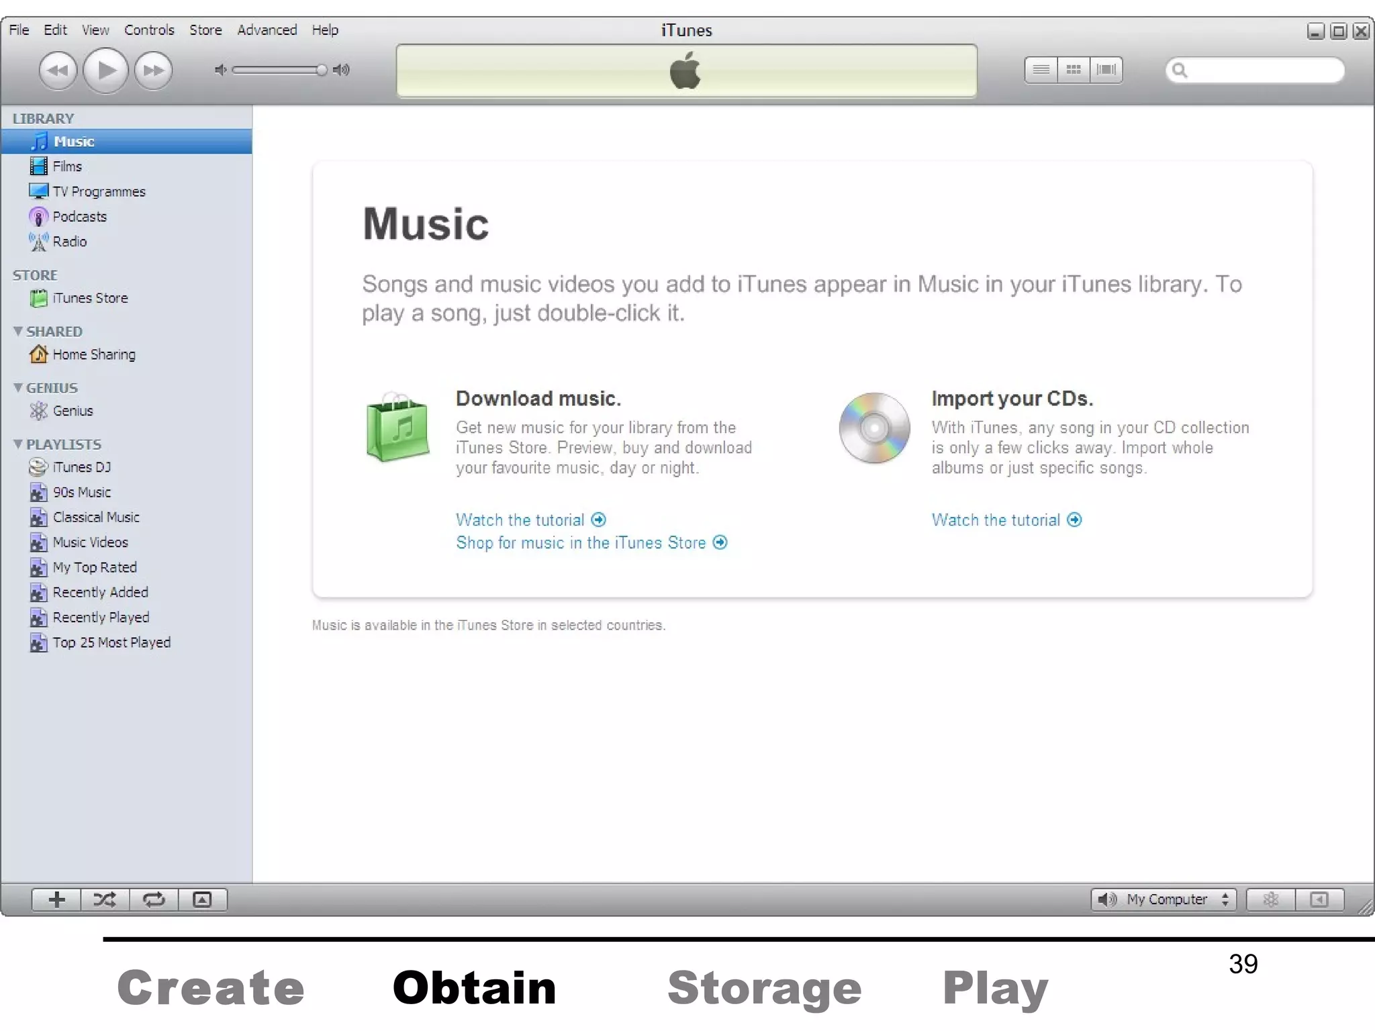Image resolution: width=1375 pixels, height=1031 pixels.
Task: Open the Recently Played playlist
Action: click(x=126, y=618)
